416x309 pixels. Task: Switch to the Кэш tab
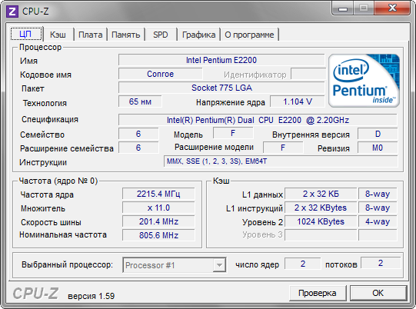(58, 35)
